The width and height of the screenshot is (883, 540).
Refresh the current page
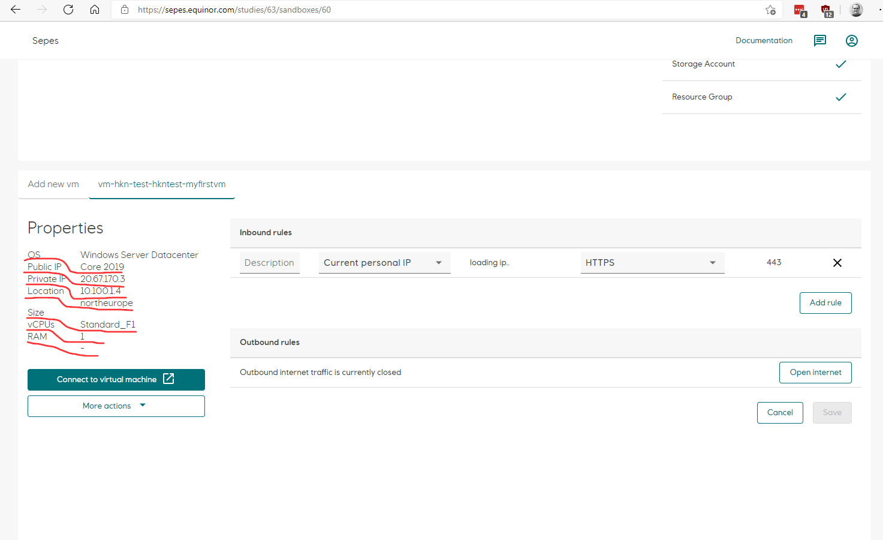[x=68, y=10]
